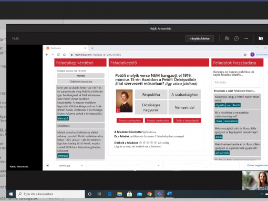Toggle the camera off icon
Viewport: 268px width, 201px height.
tap(261, 38)
